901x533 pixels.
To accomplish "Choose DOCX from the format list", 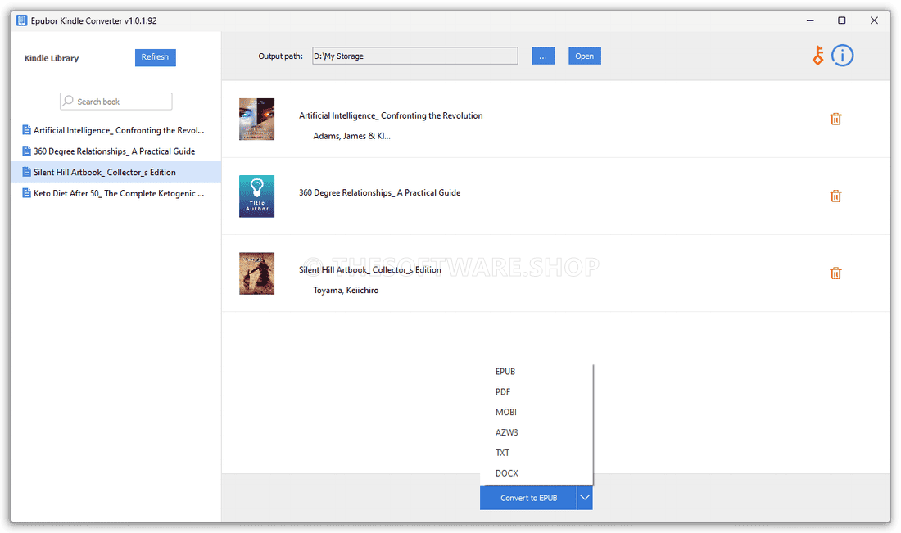I will (x=506, y=473).
